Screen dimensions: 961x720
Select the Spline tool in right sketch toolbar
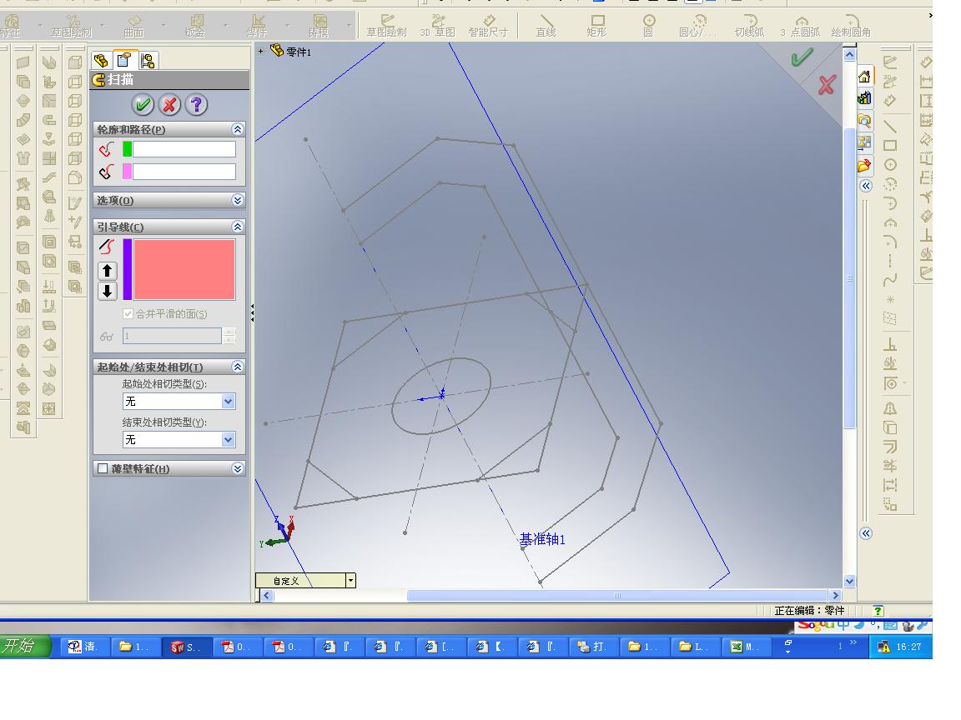click(x=890, y=280)
